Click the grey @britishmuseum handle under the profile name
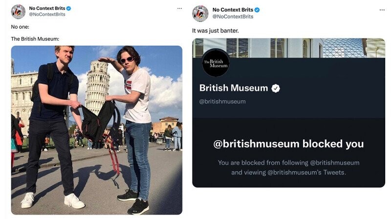This screenshot has height=219, width=391. tap(222, 101)
